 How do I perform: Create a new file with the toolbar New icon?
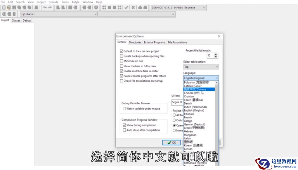click(4, 8)
